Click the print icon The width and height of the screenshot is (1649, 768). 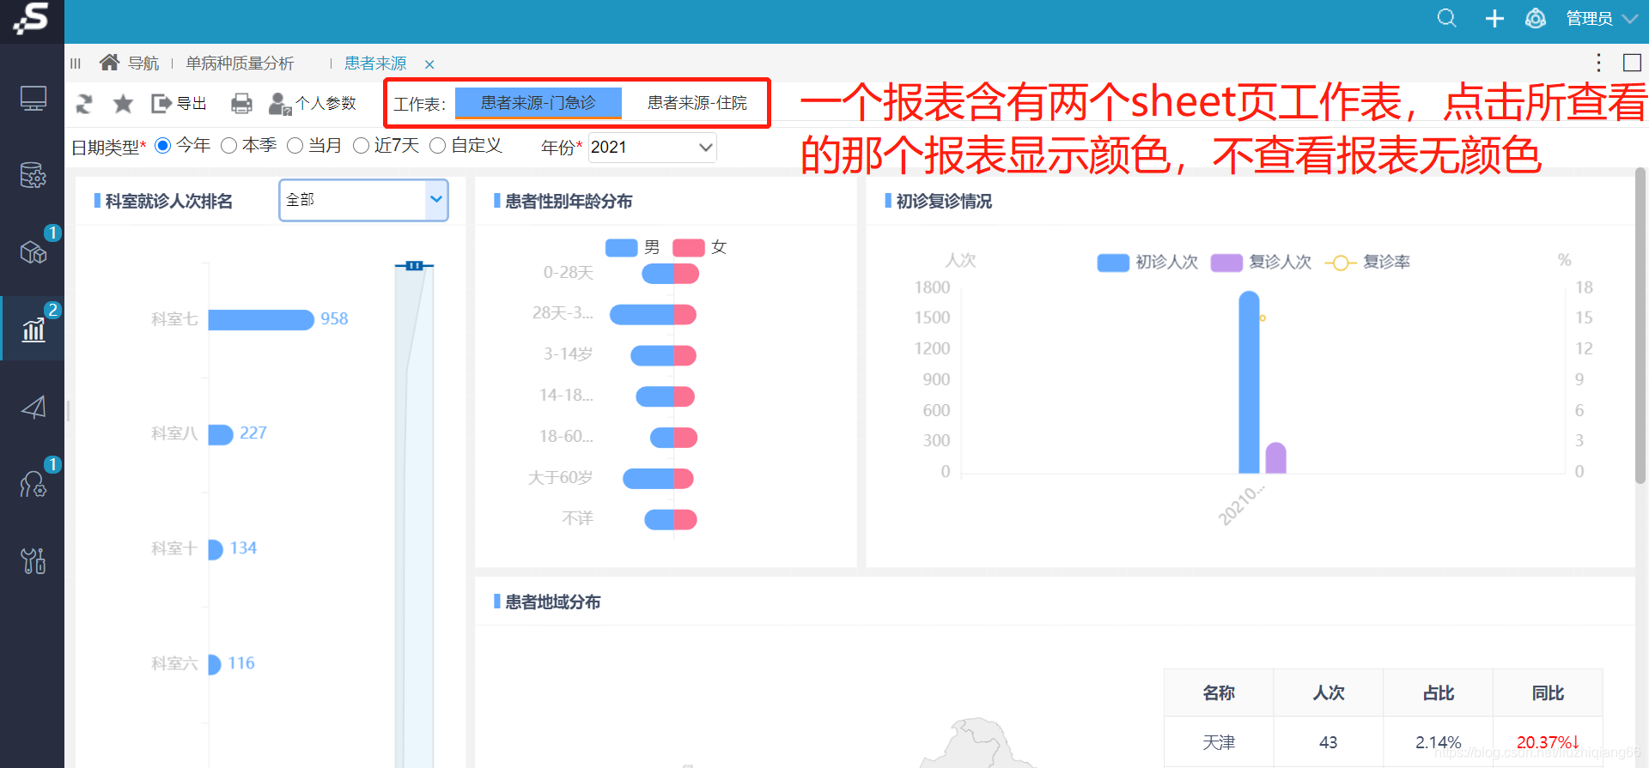pos(242,104)
